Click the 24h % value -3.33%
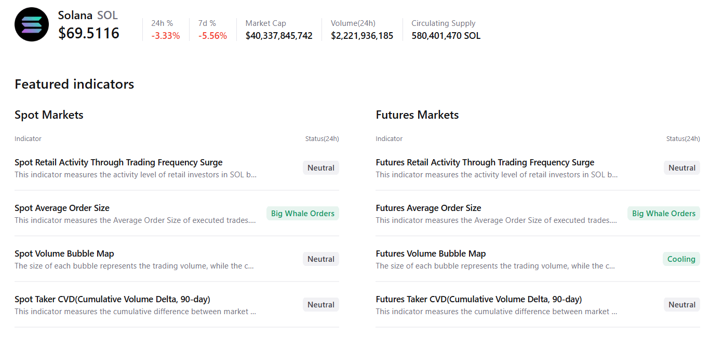 tap(166, 36)
